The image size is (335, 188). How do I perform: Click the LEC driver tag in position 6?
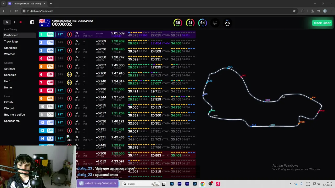(x=46, y=74)
